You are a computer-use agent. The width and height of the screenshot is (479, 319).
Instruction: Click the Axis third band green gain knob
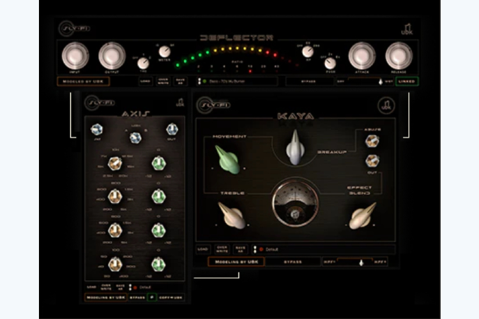158,230
